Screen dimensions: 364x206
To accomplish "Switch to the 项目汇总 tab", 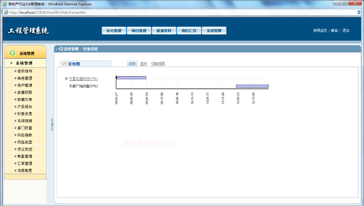I will click(189, 31).
